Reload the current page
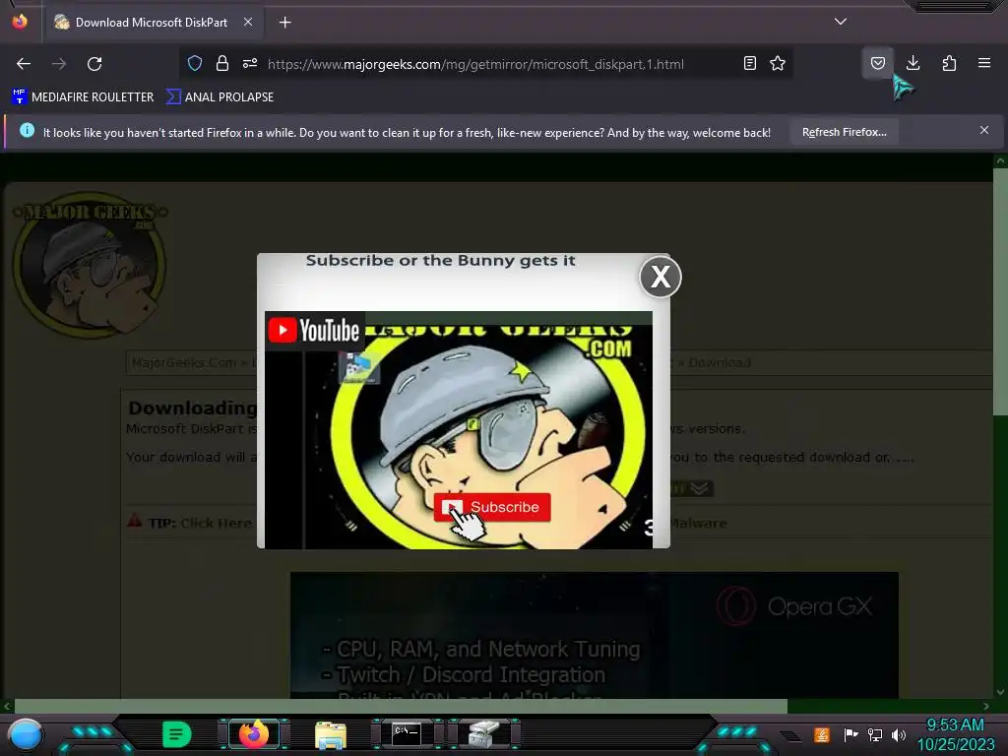The width and height of the screenshot is (1008, 756). [94, 64]
